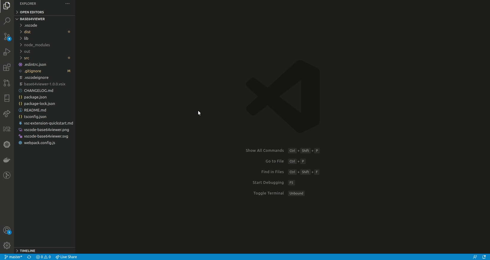This screenshot has height=260, width=490.
Task: Click the F5 key hint
Action: [x=291, y=183]
